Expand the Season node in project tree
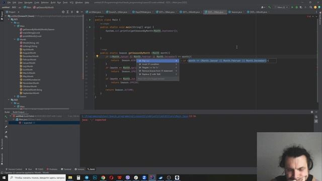322x181 pixels. [x=15, y=97]
